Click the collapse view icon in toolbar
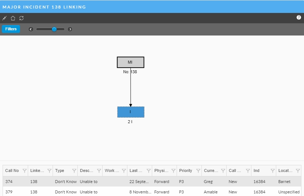This screenshot has width=304, height=196. click(4, 18)
